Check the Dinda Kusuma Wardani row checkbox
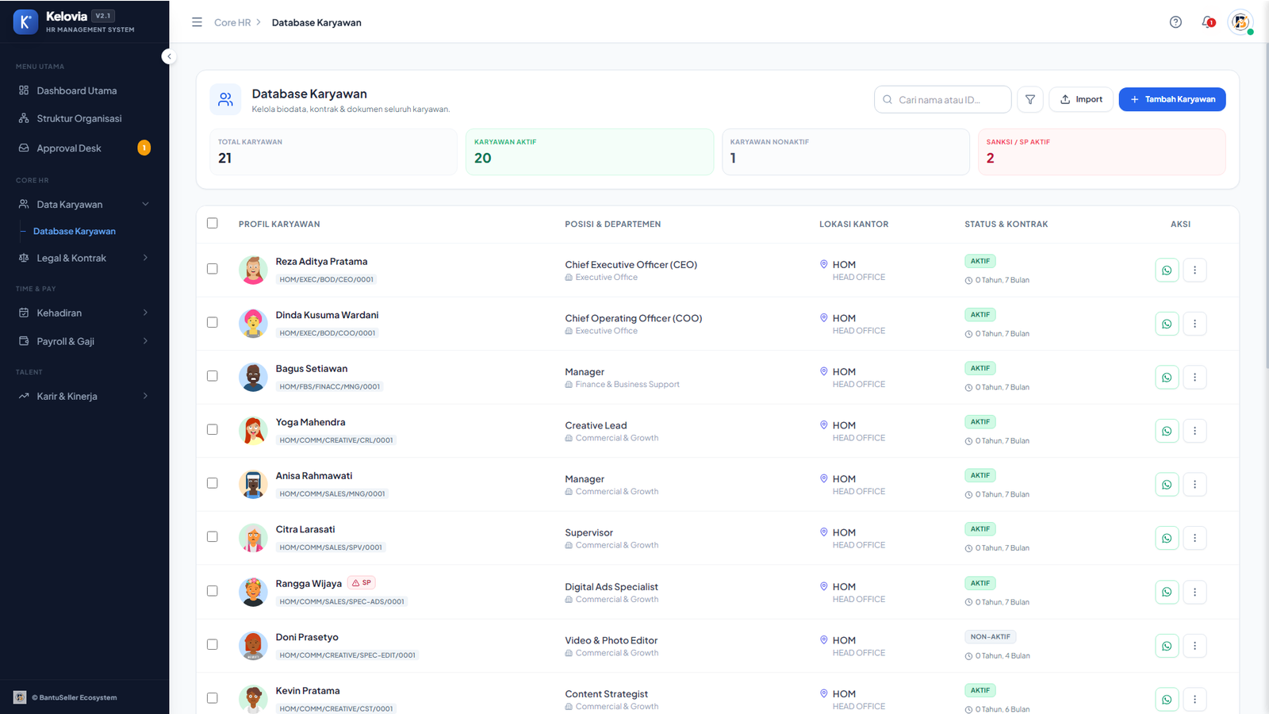This screenshot has width=1269, height=714. [212, 322]
